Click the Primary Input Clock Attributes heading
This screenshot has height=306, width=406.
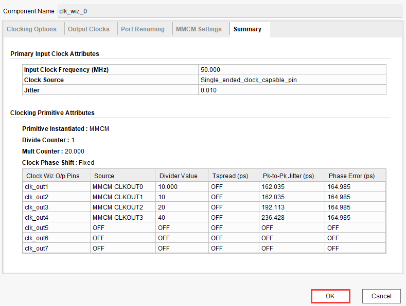[55, 54]
